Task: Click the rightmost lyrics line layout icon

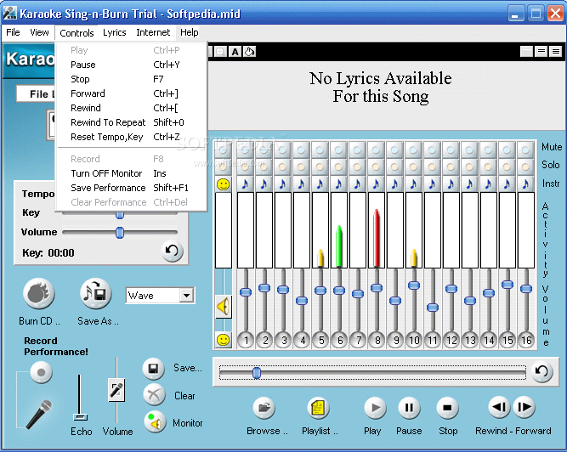Action: tap(556, 52)
